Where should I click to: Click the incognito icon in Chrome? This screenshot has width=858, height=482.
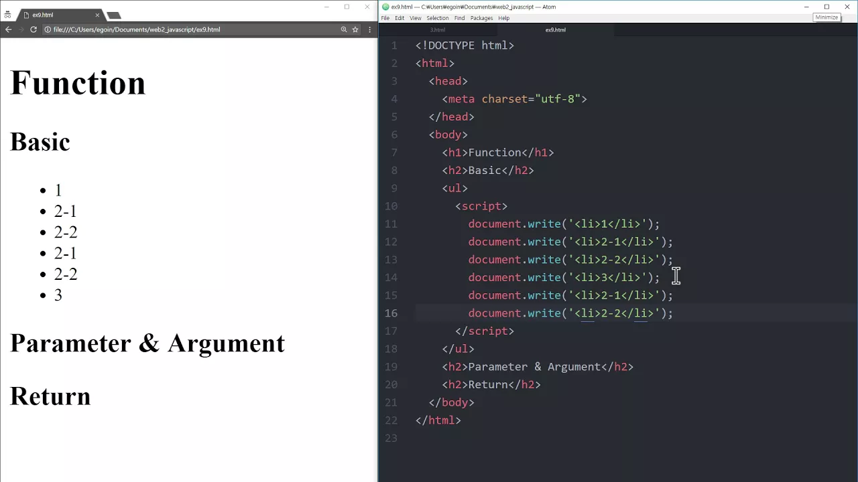tap(7, 15)
